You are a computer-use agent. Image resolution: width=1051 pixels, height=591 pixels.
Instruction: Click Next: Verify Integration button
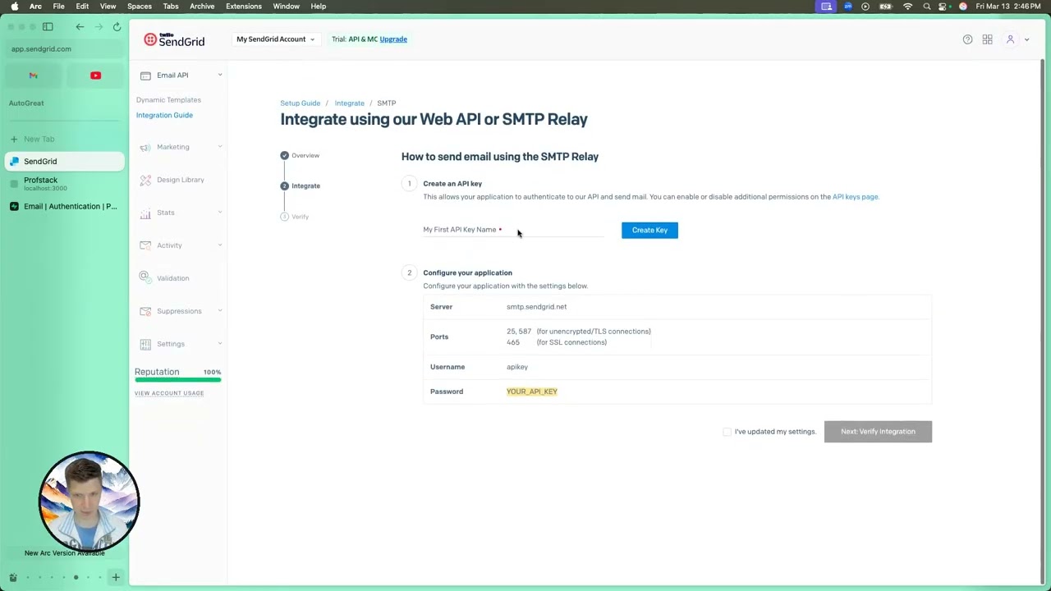coord(878,432)
